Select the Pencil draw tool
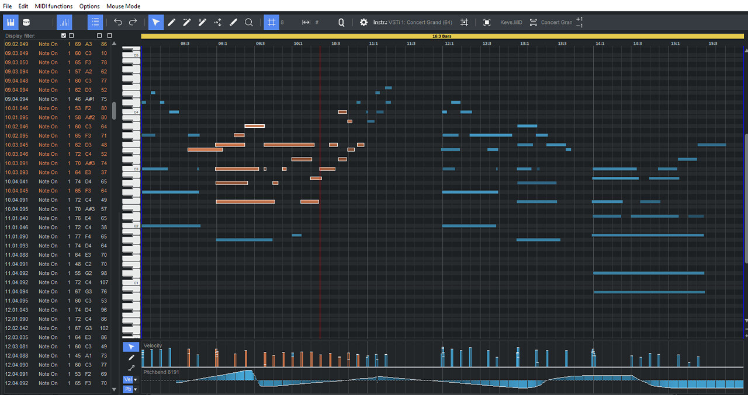The image size is (748, 395). click(172, 22)
